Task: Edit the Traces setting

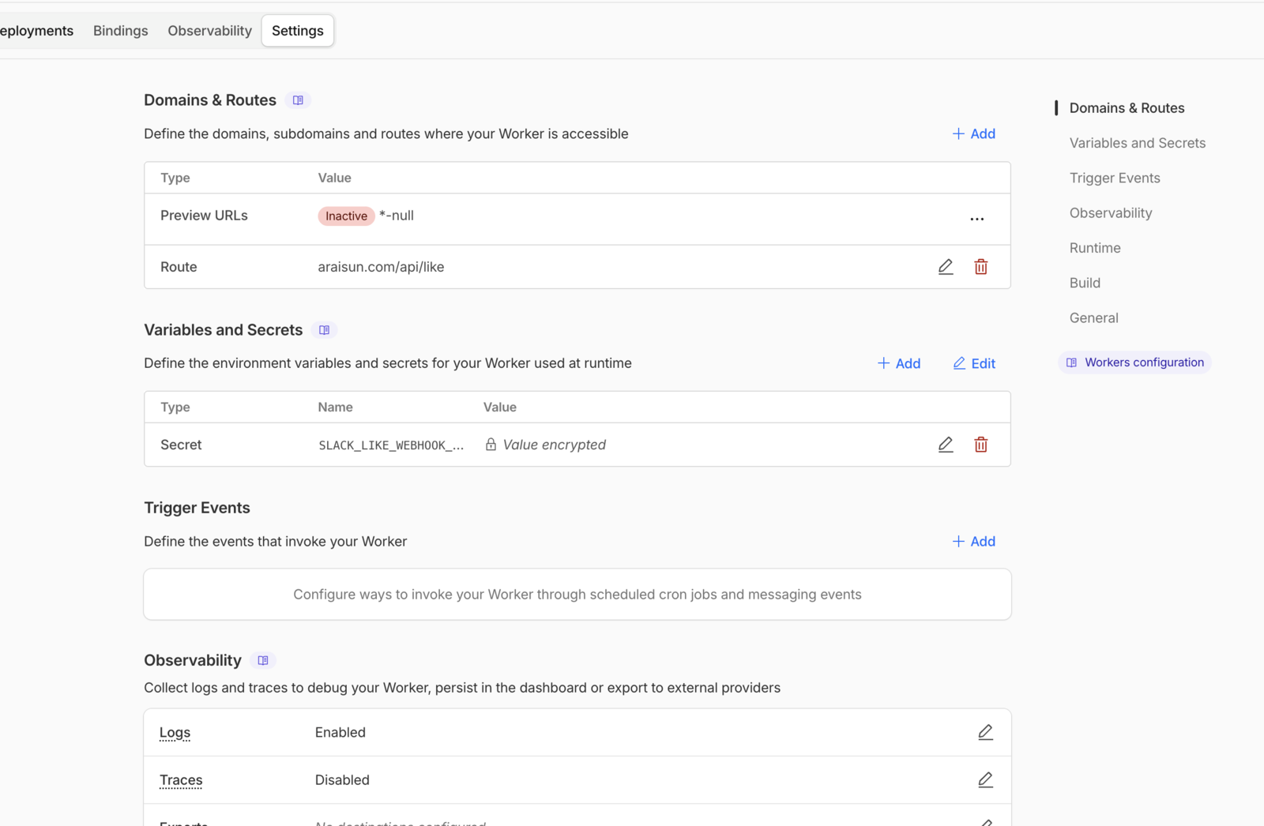Action: click(985, 779)
